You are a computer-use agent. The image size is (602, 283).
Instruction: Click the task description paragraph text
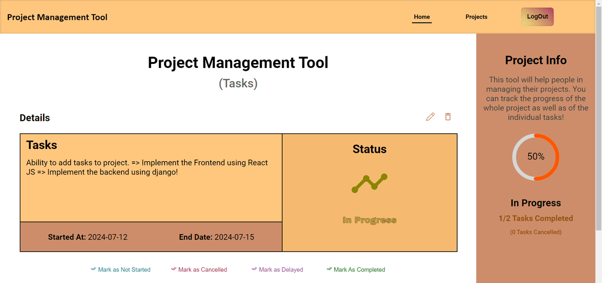pyautogui.click(x=147, y=168)
